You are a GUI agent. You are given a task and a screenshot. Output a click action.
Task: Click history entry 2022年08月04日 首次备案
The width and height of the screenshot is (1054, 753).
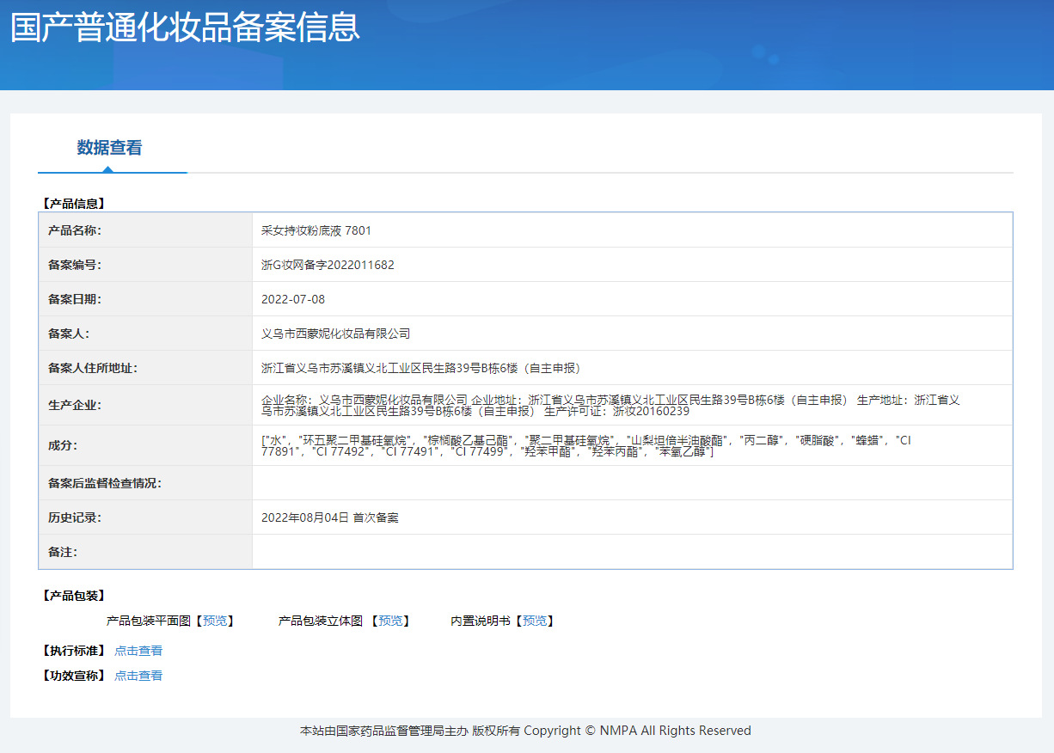330,517
